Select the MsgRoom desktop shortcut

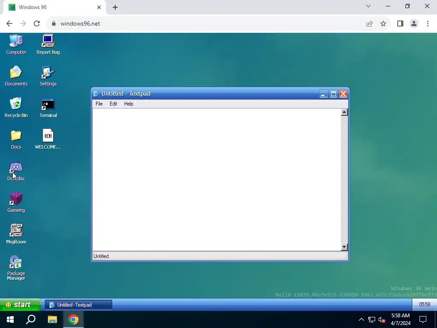coord(16,234)
